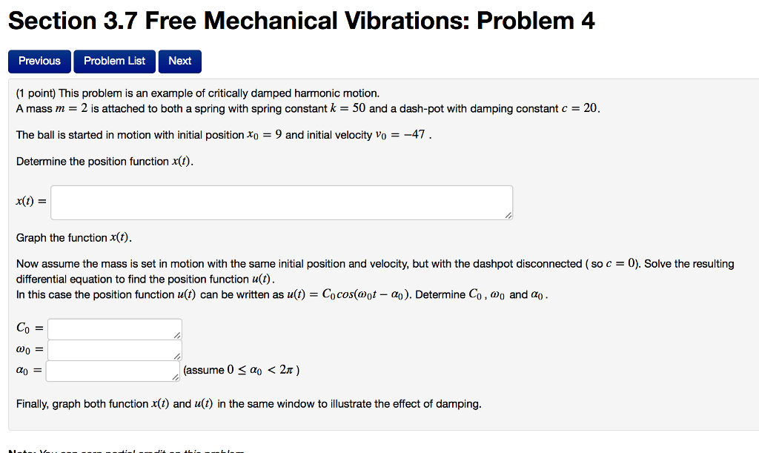The image size is (759, 453).
Task: Click the ω0 answer field
Action: (x=111, y=348)
